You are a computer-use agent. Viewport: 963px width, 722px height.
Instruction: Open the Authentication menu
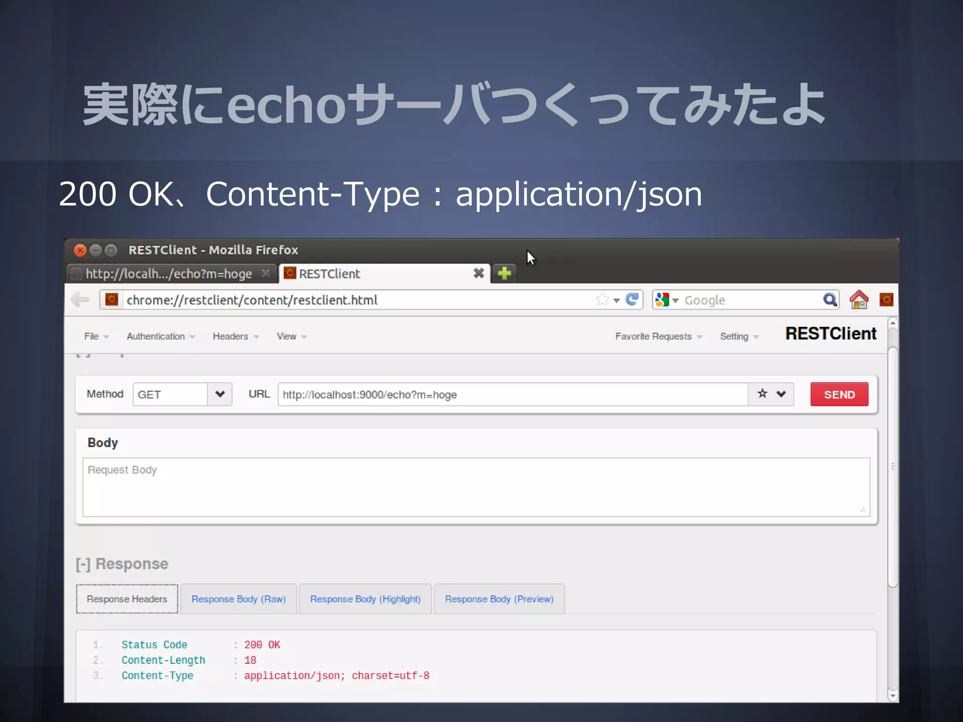tap(161, 337)
